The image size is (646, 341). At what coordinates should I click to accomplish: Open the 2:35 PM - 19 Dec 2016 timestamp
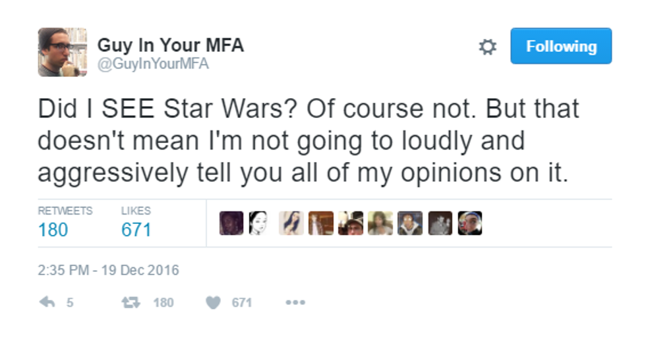click(x=108, y=271)
